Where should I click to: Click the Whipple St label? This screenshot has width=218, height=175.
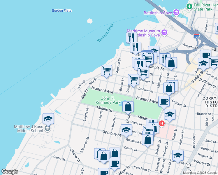click(182, 138)
